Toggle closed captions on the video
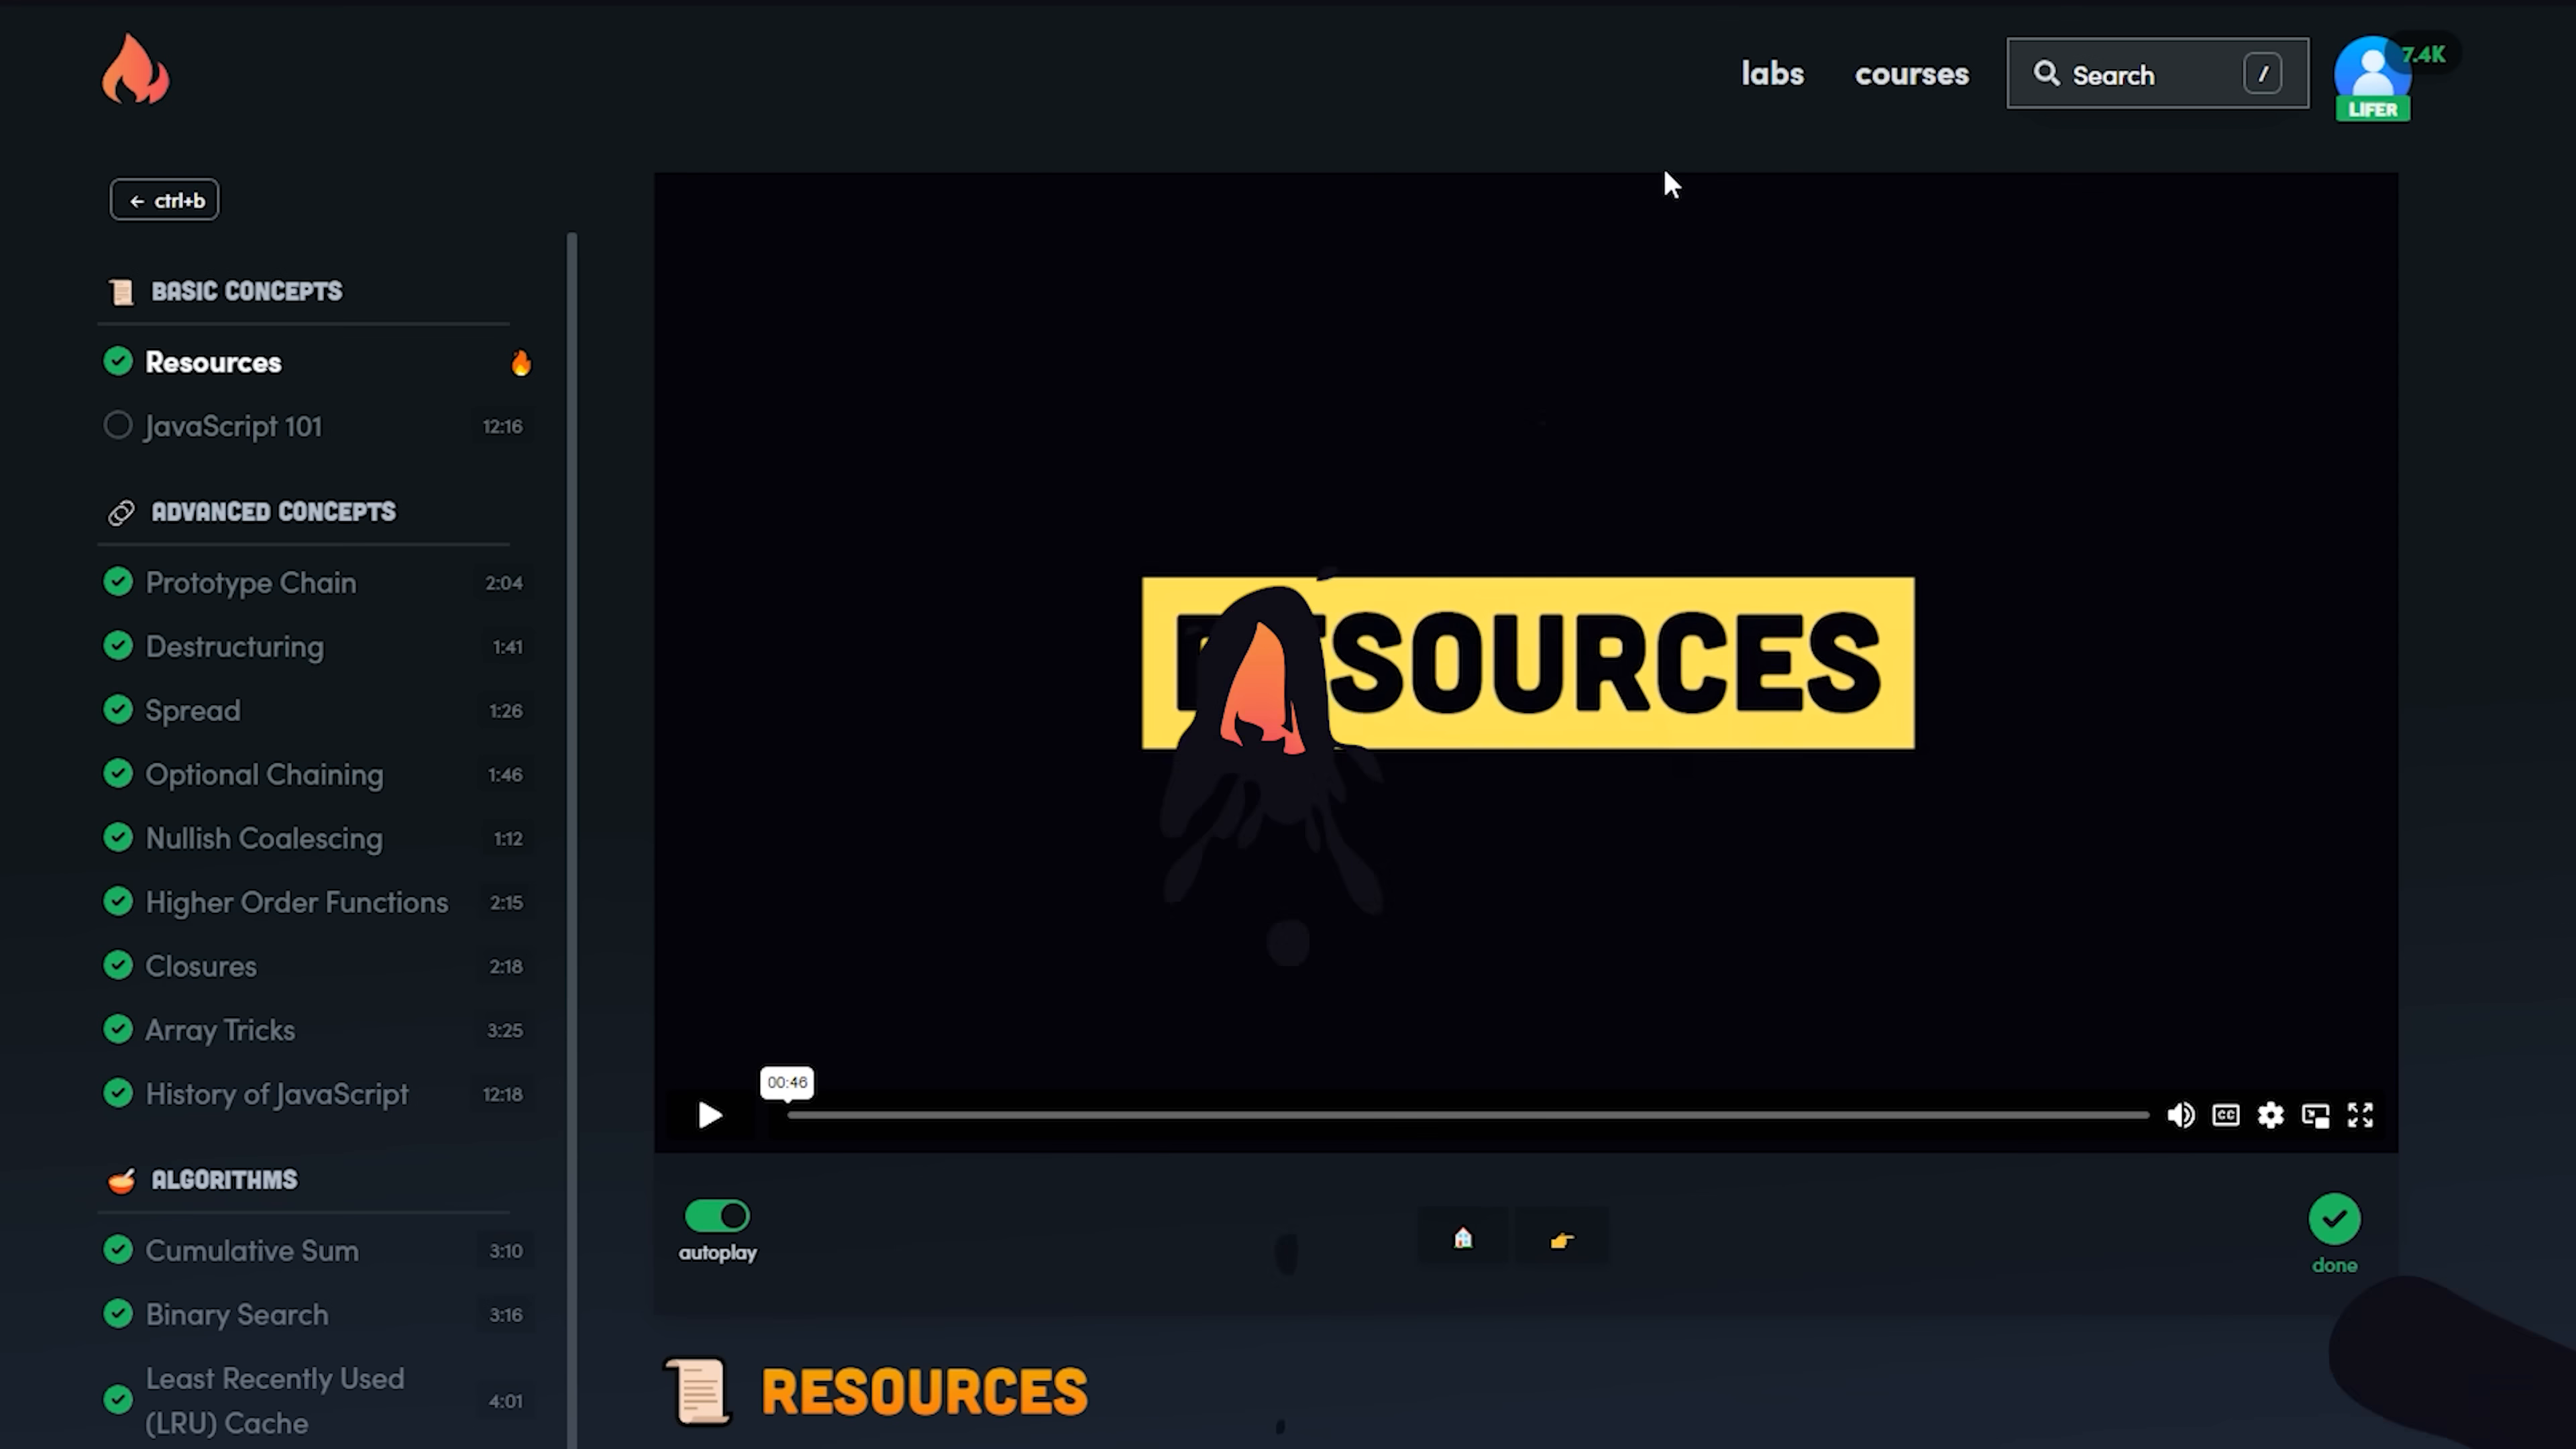Screen dimensions: 2576x1449 (x=2225, y=1115)
